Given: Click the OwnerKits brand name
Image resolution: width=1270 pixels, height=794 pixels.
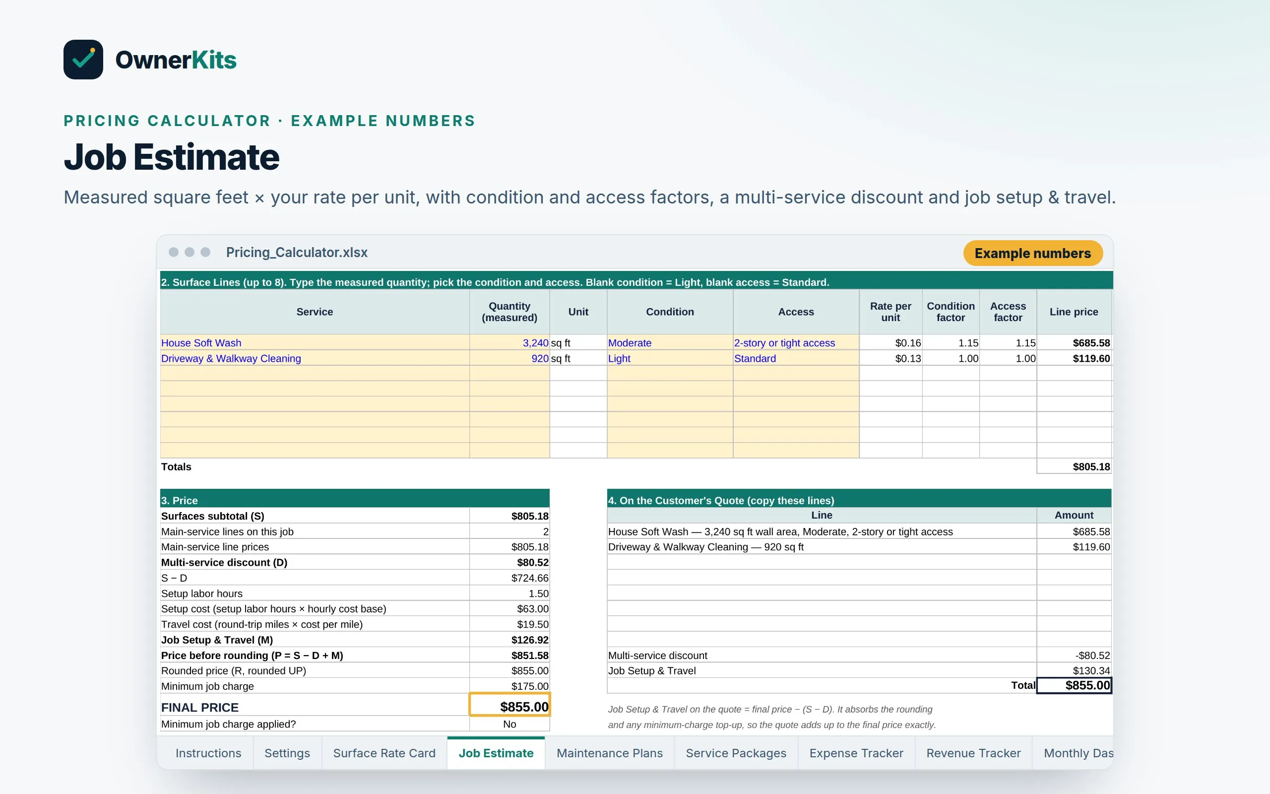Looking at the screenshot, I should coord(176,60).
